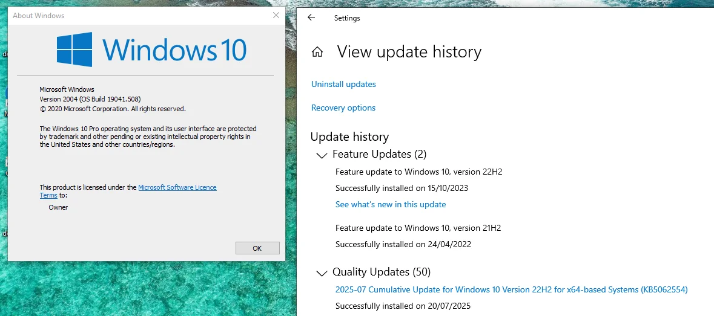Close the About Windows dialog
714x316 pixels.
[276, 16]
